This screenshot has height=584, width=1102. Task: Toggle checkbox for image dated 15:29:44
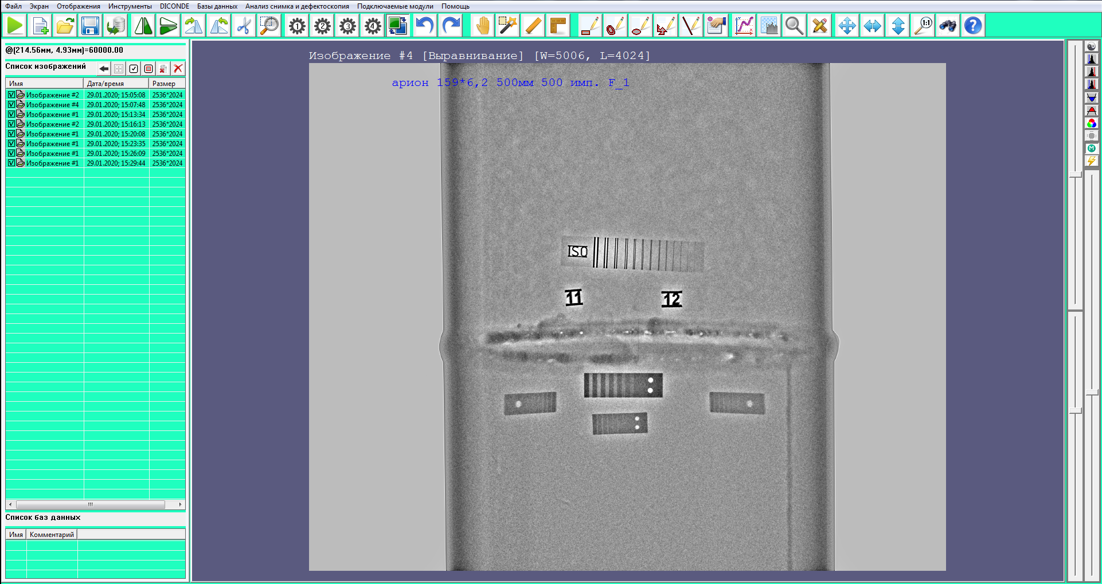tap(11, 163)
